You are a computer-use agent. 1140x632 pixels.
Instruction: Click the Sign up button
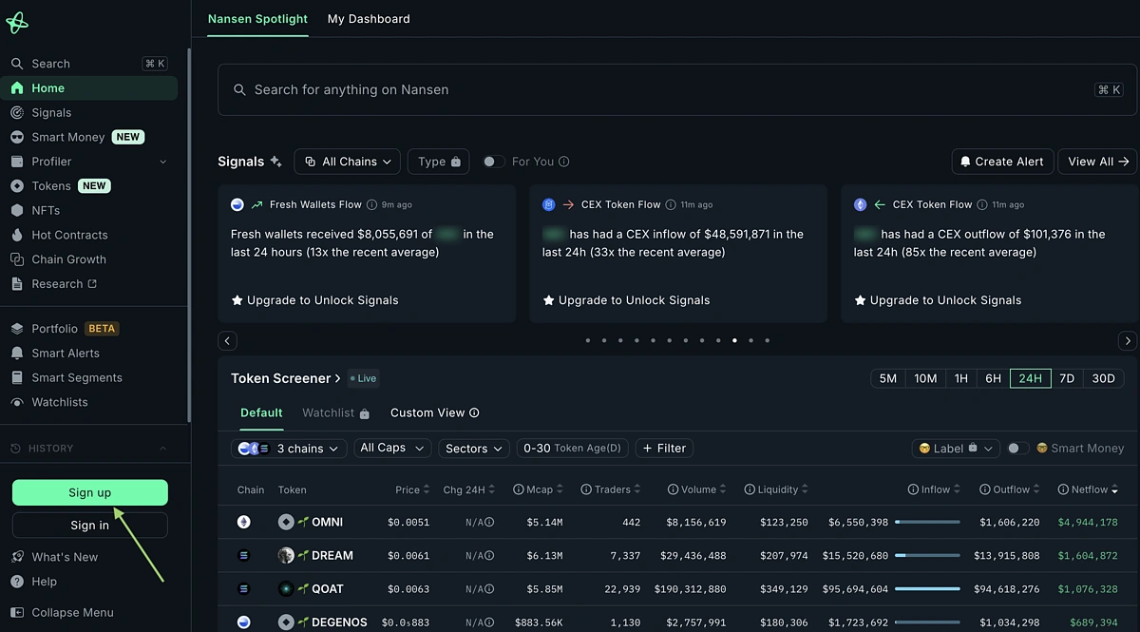click(x=90, y=492)
